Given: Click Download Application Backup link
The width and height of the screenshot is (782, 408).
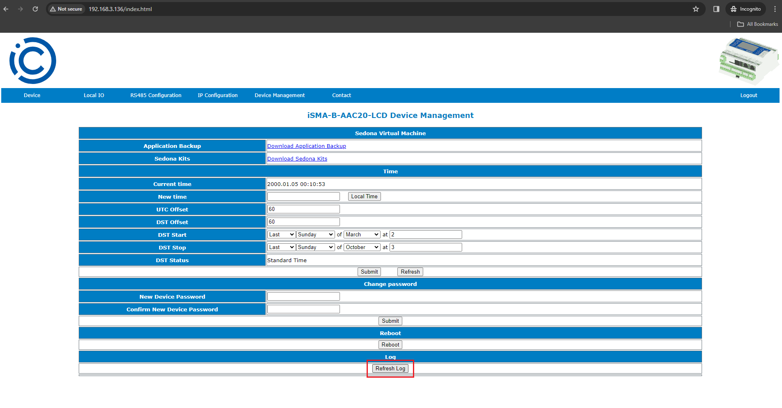Looking at the screenshot, I should pyautogui.click(x=306, y=146).
